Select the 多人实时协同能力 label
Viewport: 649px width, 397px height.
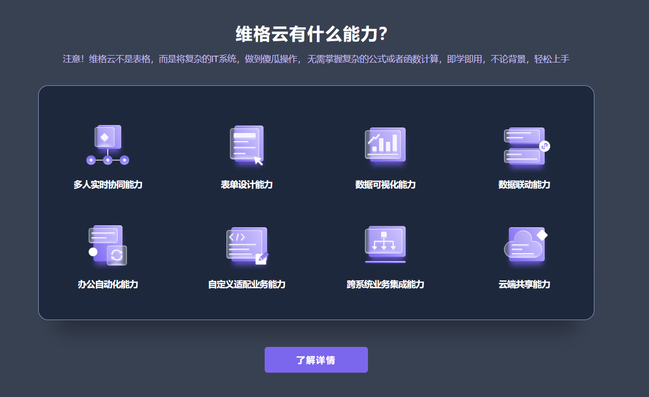coord(108,185)
